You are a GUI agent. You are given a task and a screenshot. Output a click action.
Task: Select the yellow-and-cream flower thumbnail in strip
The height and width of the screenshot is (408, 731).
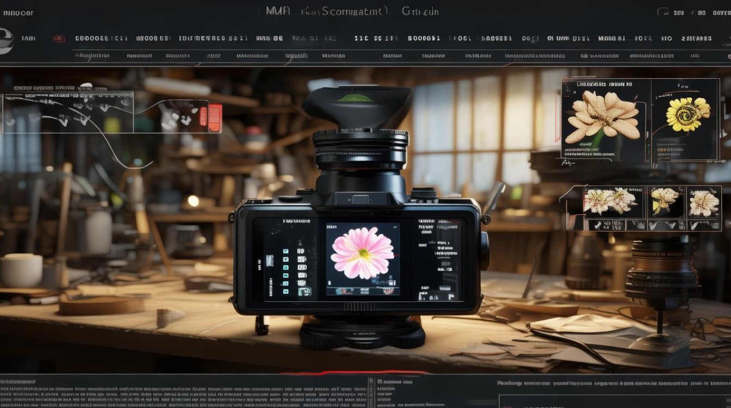coord(666,201)
